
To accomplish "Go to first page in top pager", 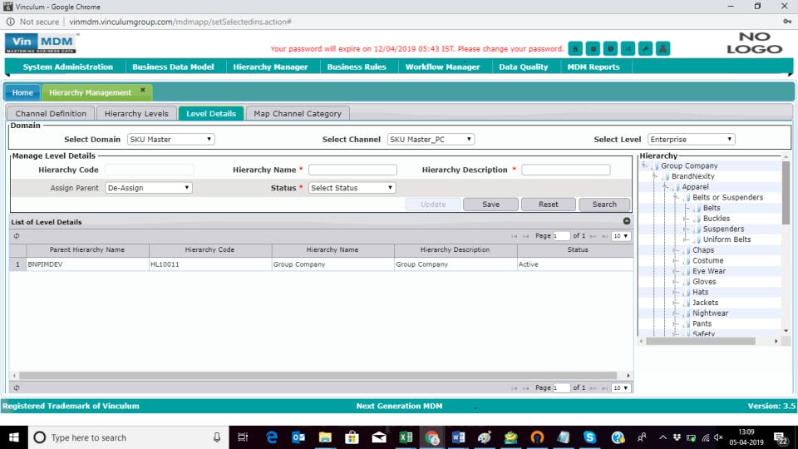I will (514, 236).
